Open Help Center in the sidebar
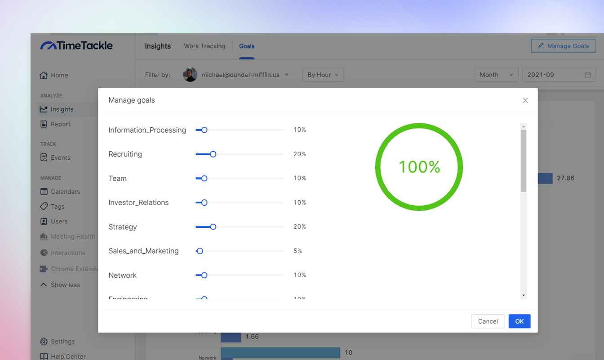This screenshot has height=360, width=604. [62, 356]
